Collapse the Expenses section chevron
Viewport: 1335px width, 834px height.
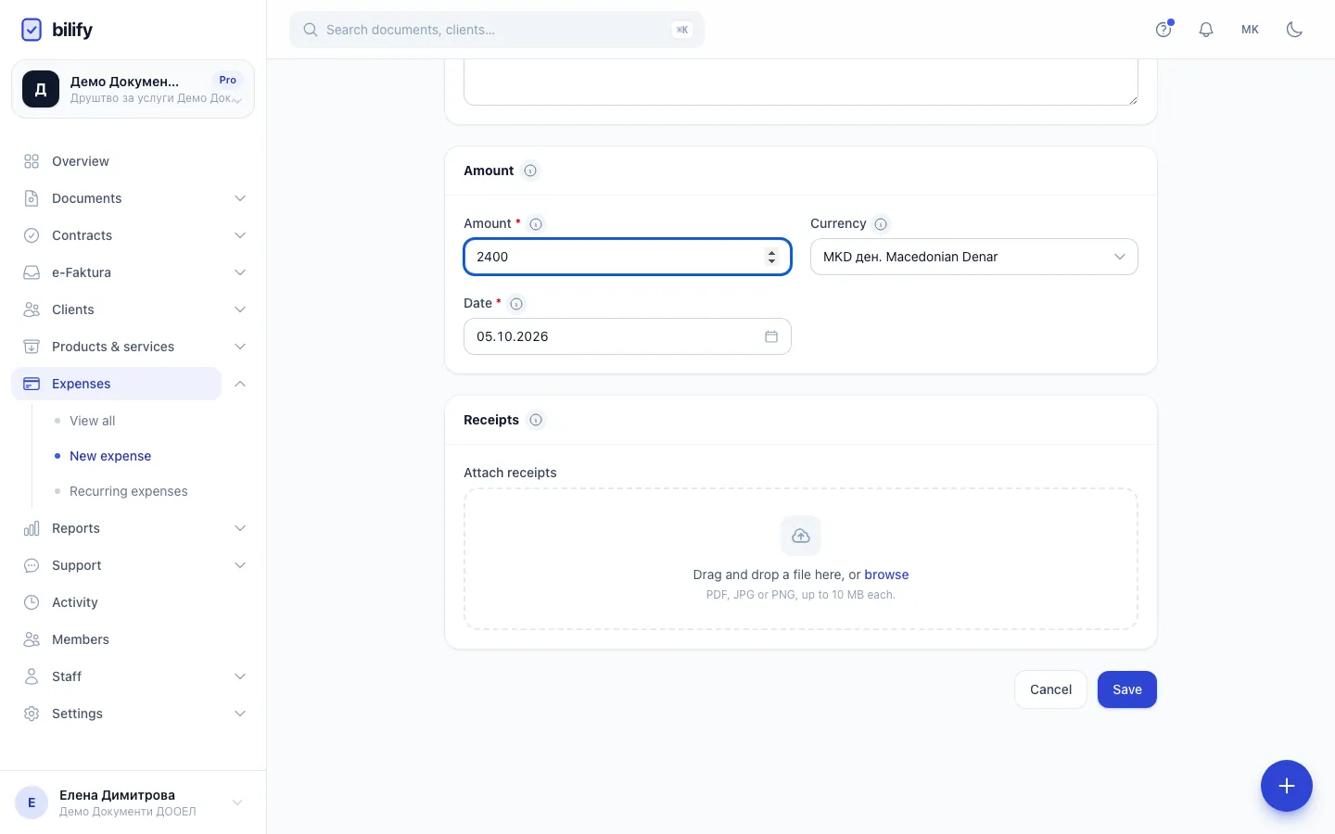pos(240,384)
